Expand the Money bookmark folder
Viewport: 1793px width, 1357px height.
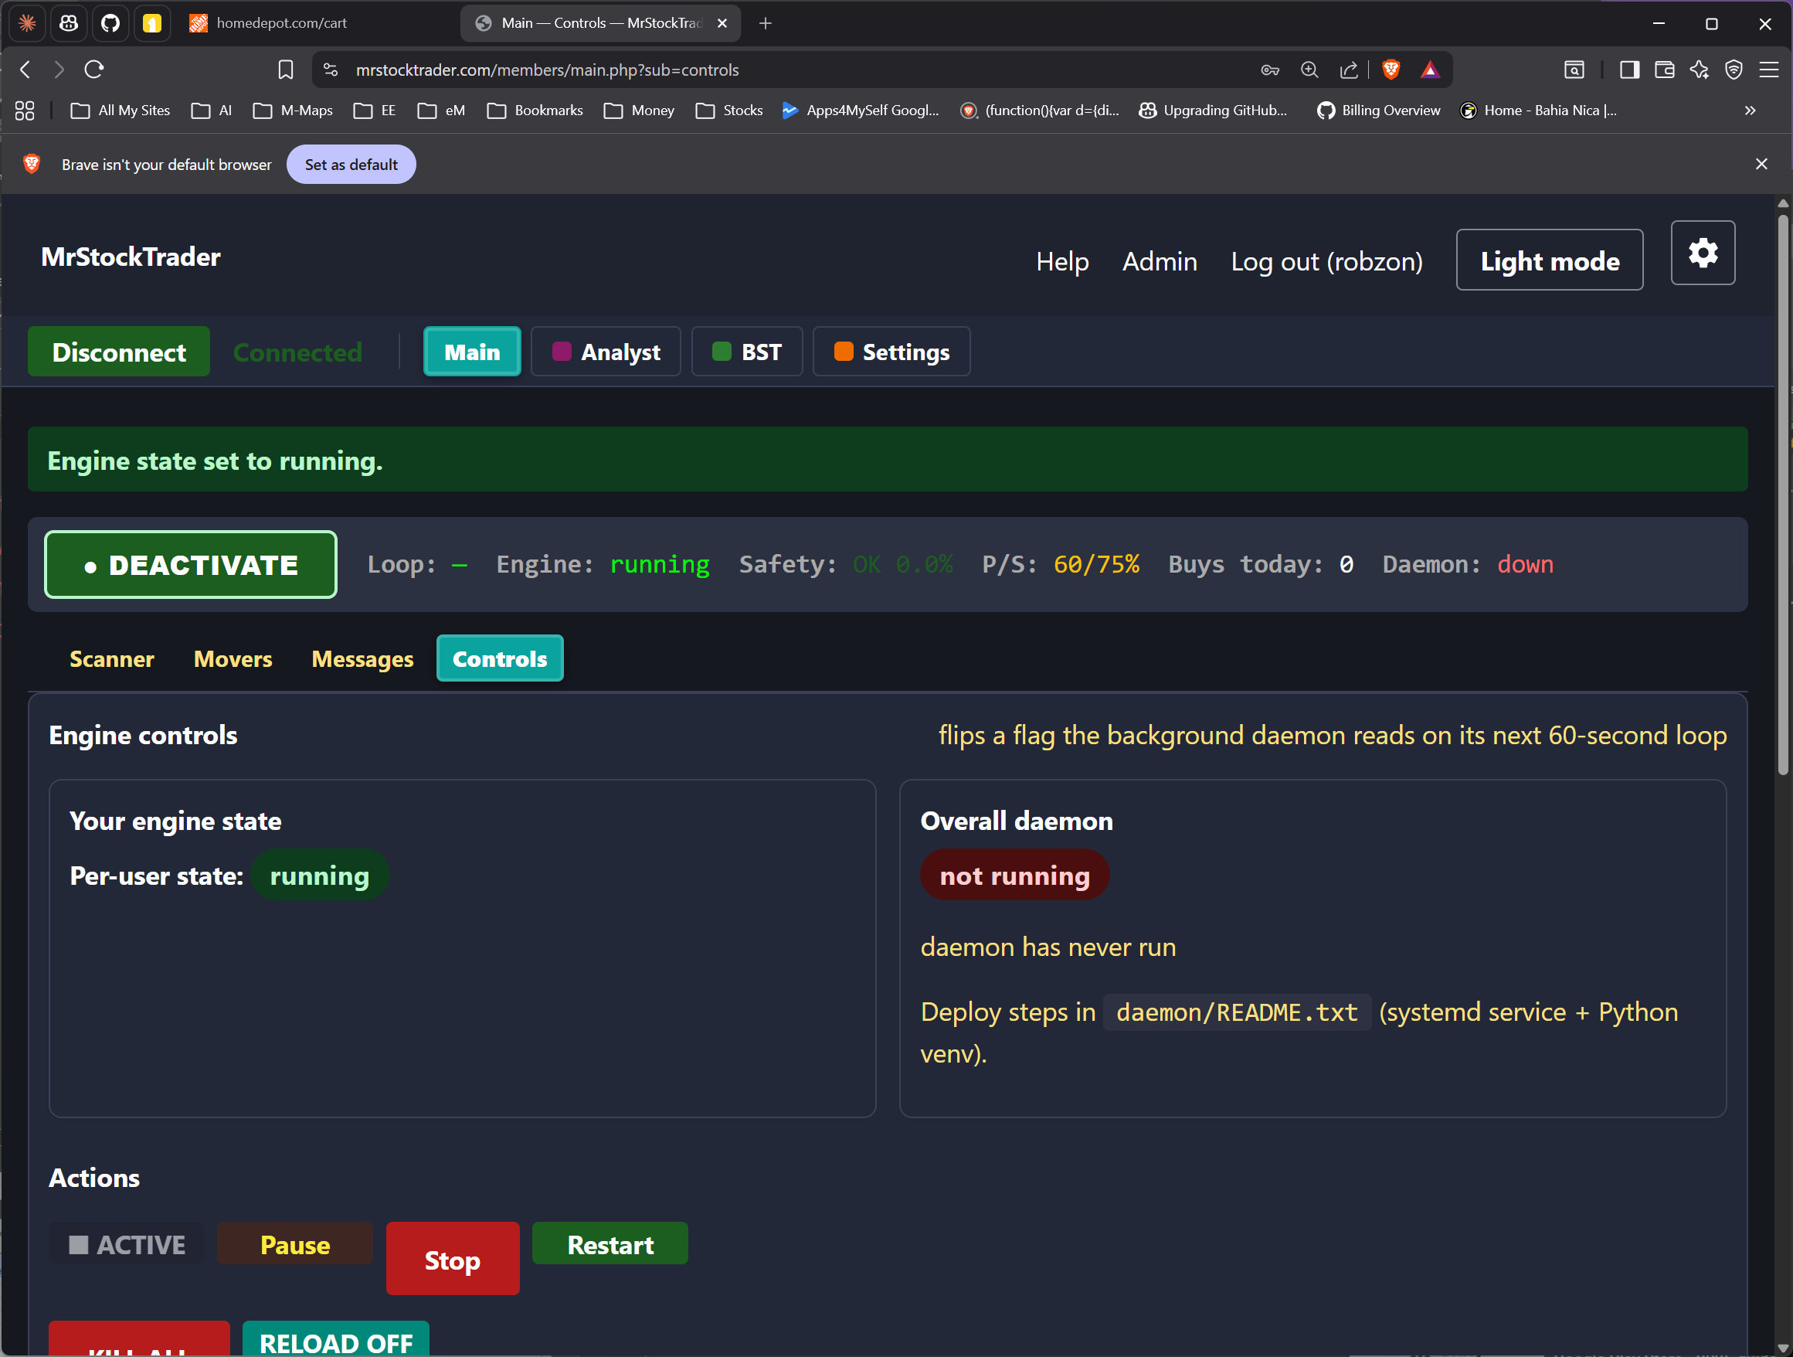click(x=639, y=111)
